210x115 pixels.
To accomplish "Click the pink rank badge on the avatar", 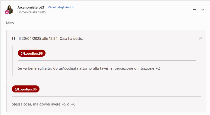I will 7,12.
